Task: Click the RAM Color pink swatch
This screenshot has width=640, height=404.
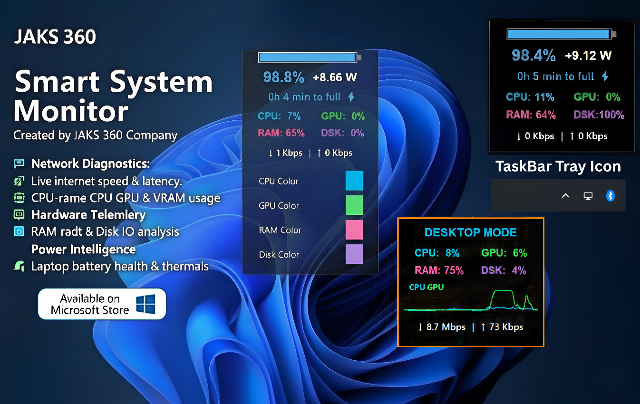Action: tap(354, 230)
